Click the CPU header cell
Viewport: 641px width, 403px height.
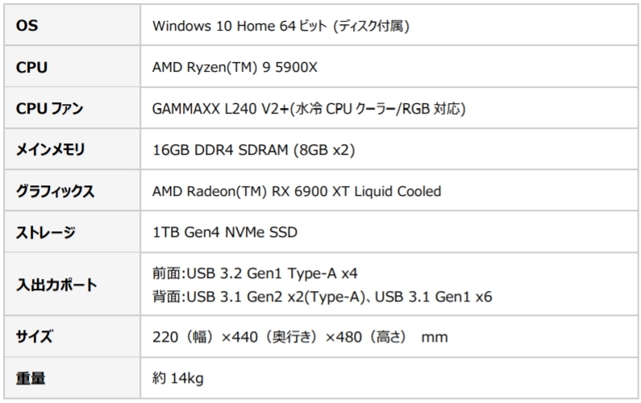(x=31, y=68)
